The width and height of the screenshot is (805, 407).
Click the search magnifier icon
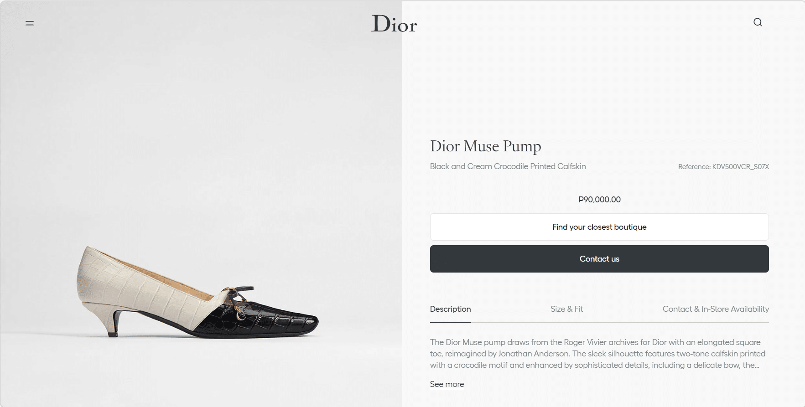(x=758, y=22)
